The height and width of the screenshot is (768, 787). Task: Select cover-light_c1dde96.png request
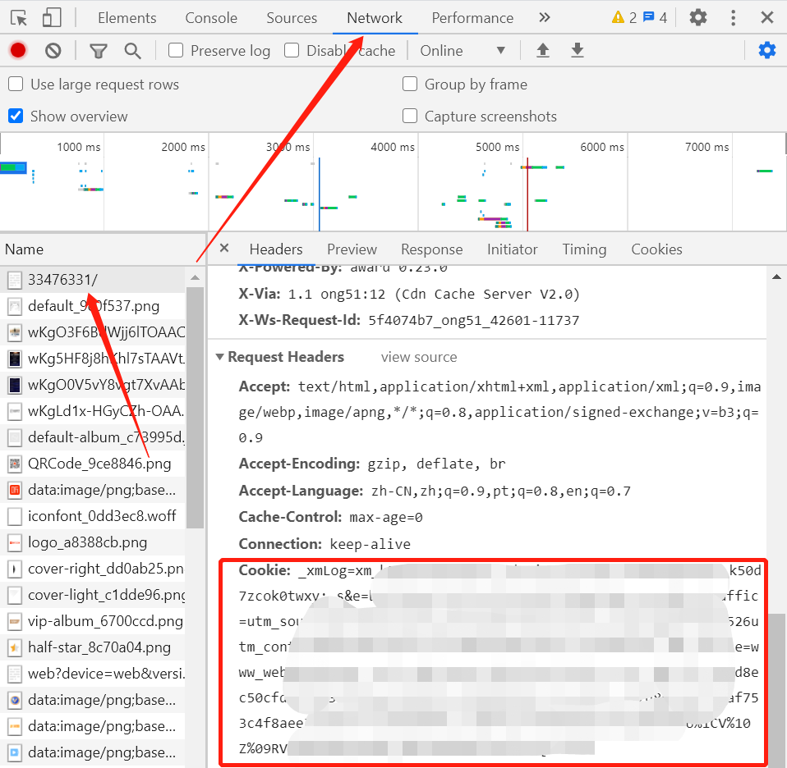pyautogui.click(x=93, y=595)
